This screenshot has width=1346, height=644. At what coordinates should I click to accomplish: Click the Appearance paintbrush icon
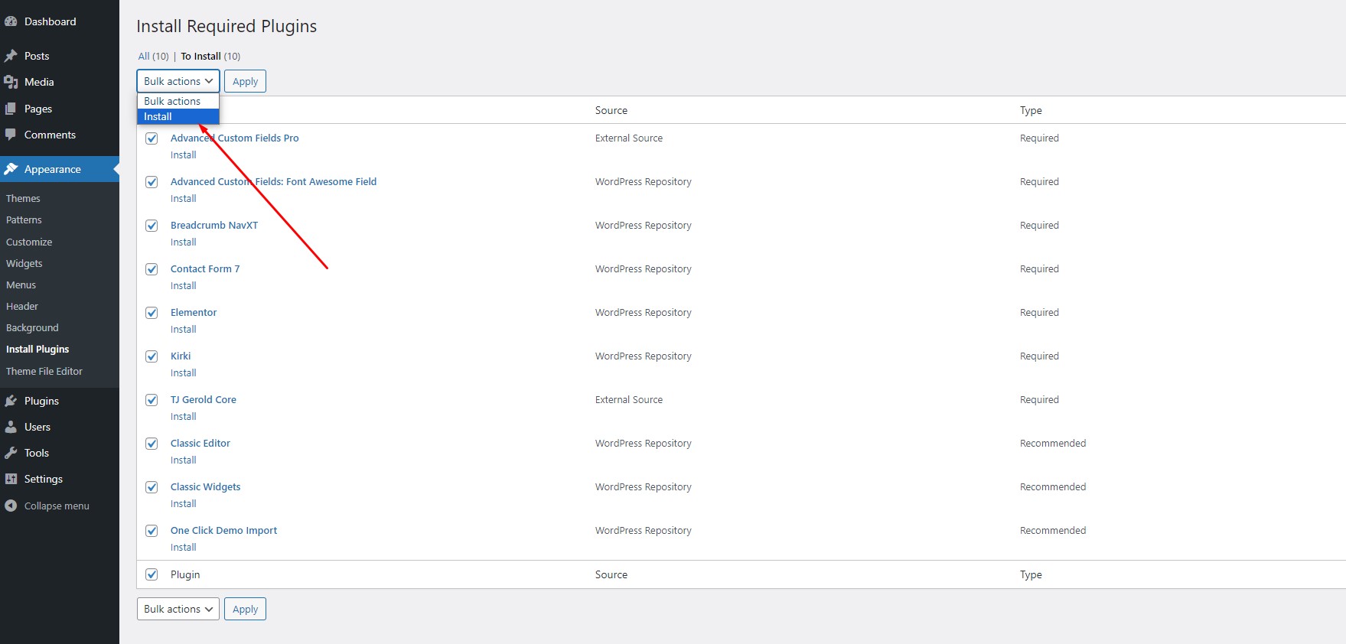click(x=11, y=169)
